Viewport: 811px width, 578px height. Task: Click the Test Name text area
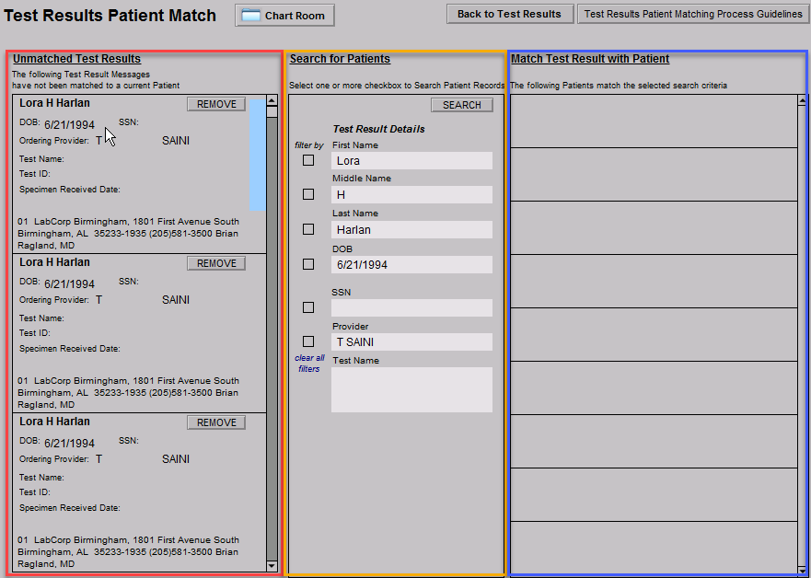[411, 389]
